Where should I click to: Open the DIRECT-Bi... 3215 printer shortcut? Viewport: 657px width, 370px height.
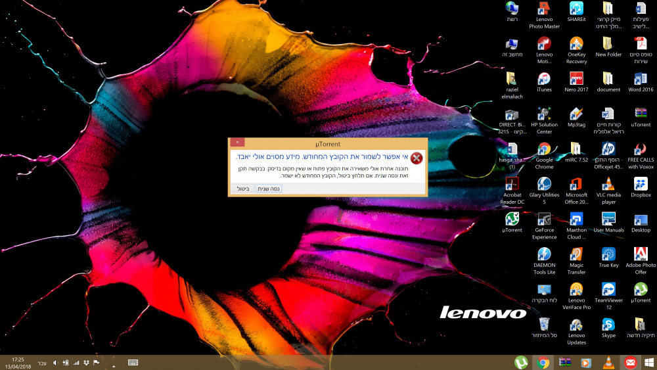(x=512, y=121)
